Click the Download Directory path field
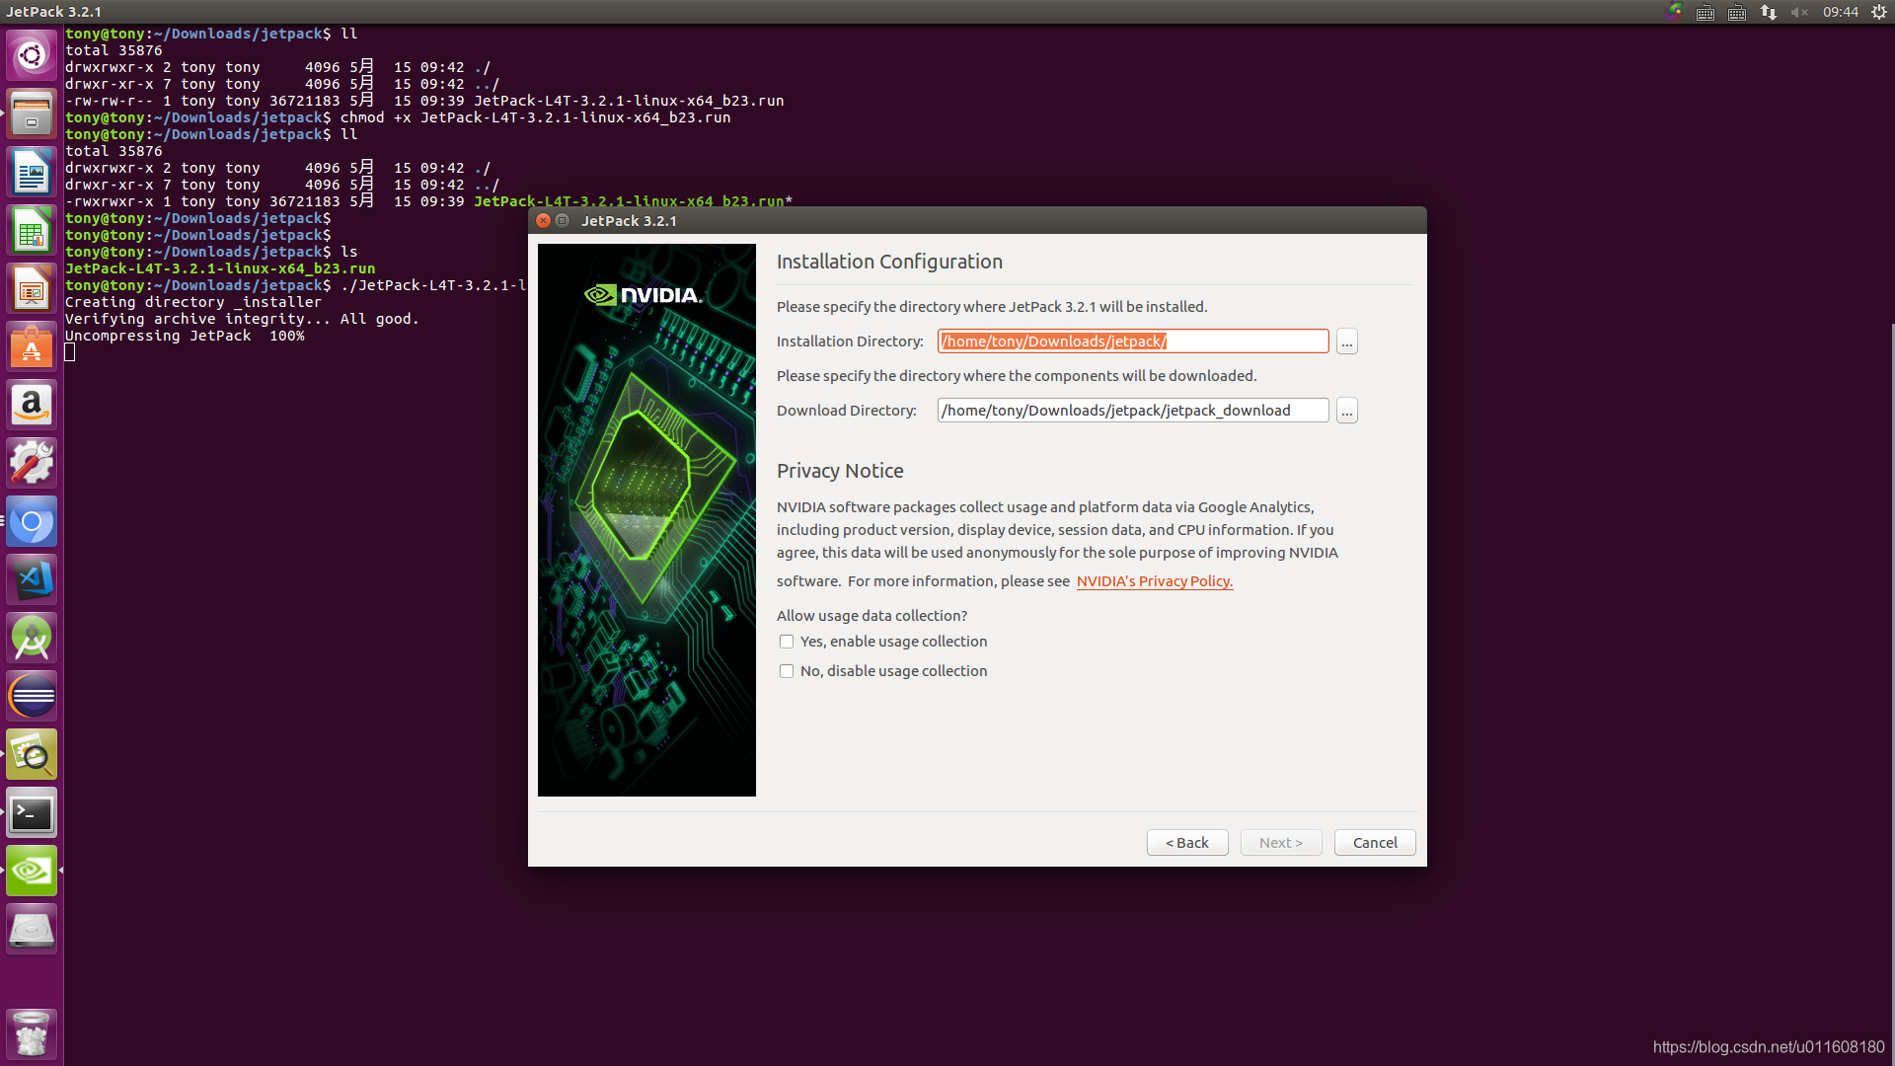Image resolution: width=1895 pixels, height=1066 pixels. [x=1133, y=411]
